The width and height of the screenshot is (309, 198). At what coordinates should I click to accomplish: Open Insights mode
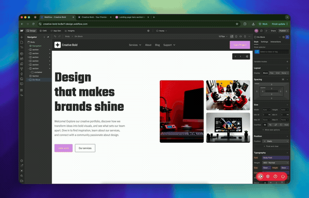(x=70, y=31)
